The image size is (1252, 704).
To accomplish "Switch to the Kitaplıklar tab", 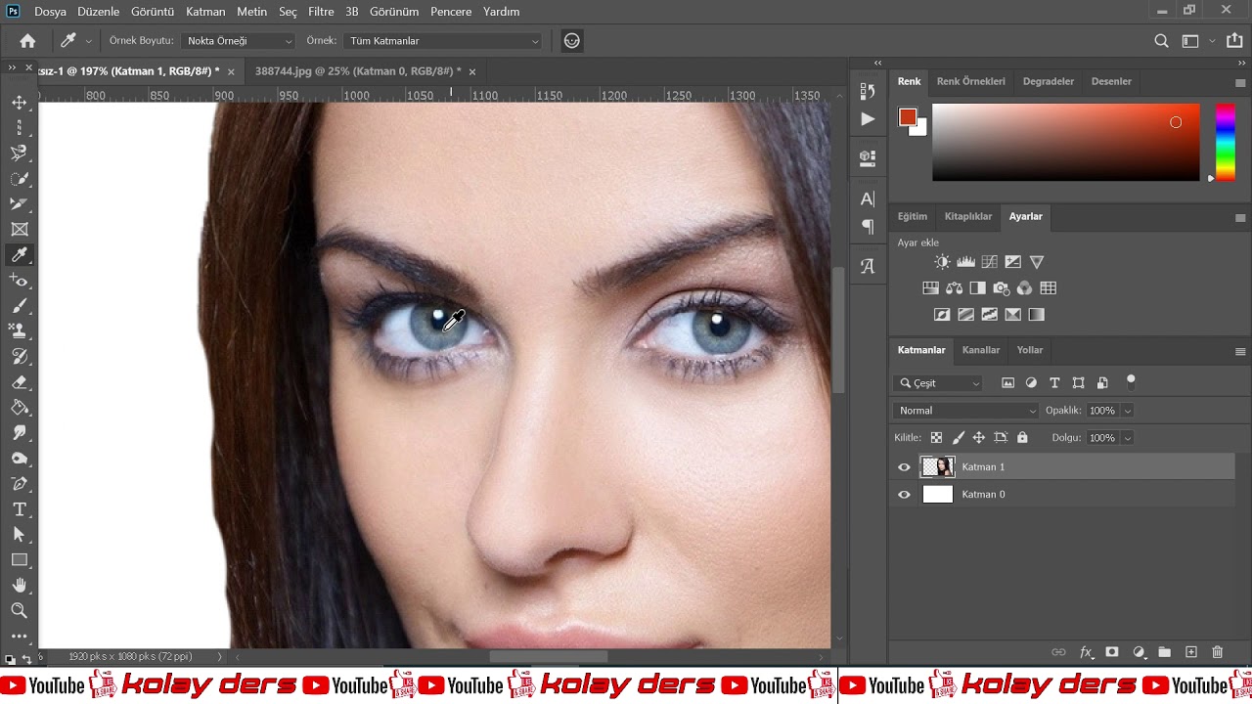I will point(968,216).
